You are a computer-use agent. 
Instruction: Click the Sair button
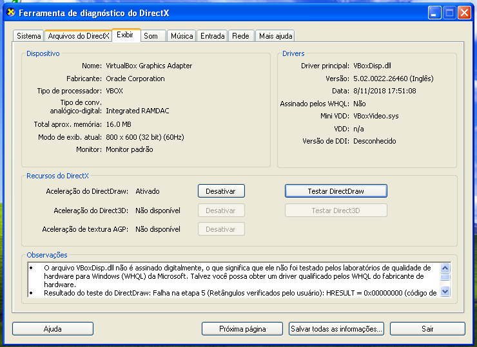tap(427, 329)
